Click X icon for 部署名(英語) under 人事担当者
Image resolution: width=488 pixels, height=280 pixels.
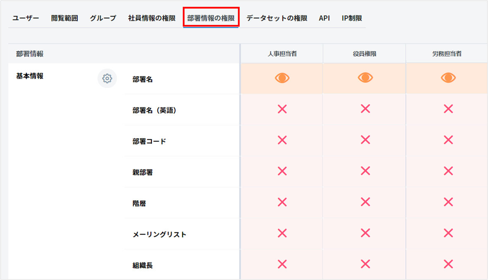tap(282, 109)
